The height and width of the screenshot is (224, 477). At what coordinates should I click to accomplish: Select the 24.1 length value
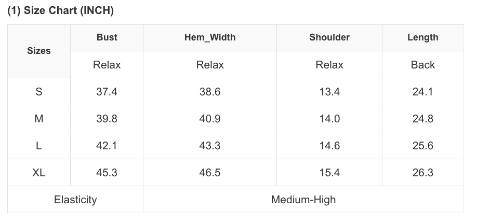pos(422,92)
